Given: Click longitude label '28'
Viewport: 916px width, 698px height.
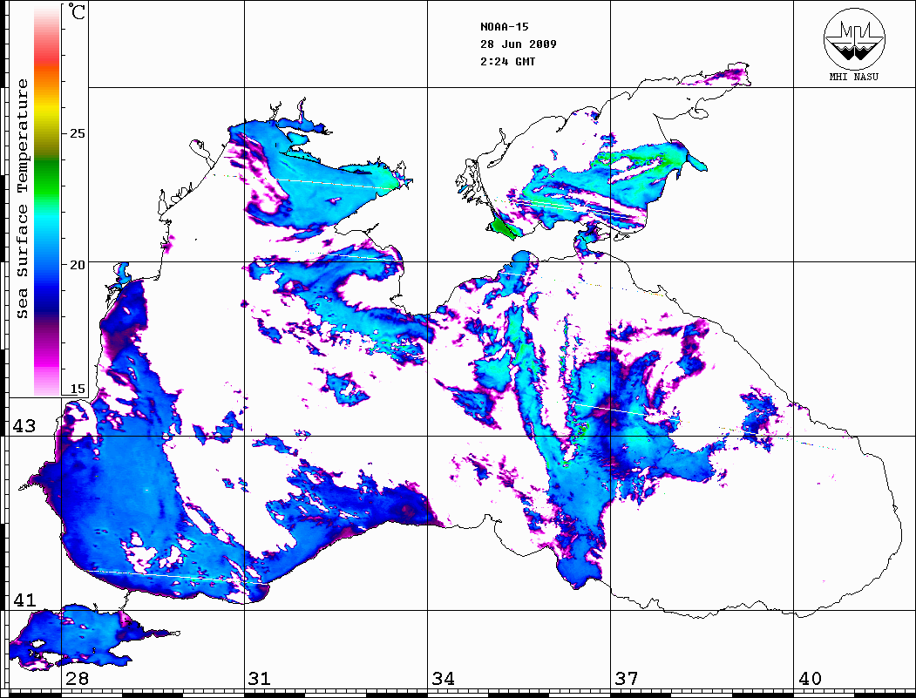Looking at the screenshot, I should (77, 678).
